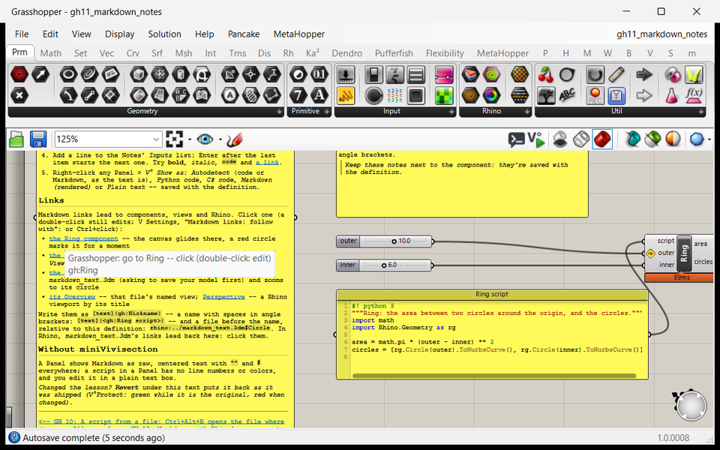Toggle the named-view eye icon
This screenshot has width=720, height=450.
coord(205,139)
